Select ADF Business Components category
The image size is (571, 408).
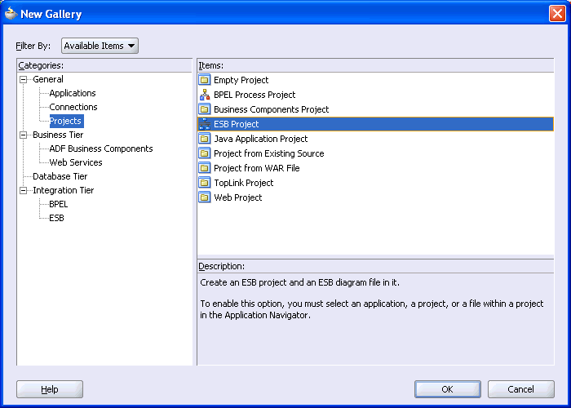tap(101, 149)
